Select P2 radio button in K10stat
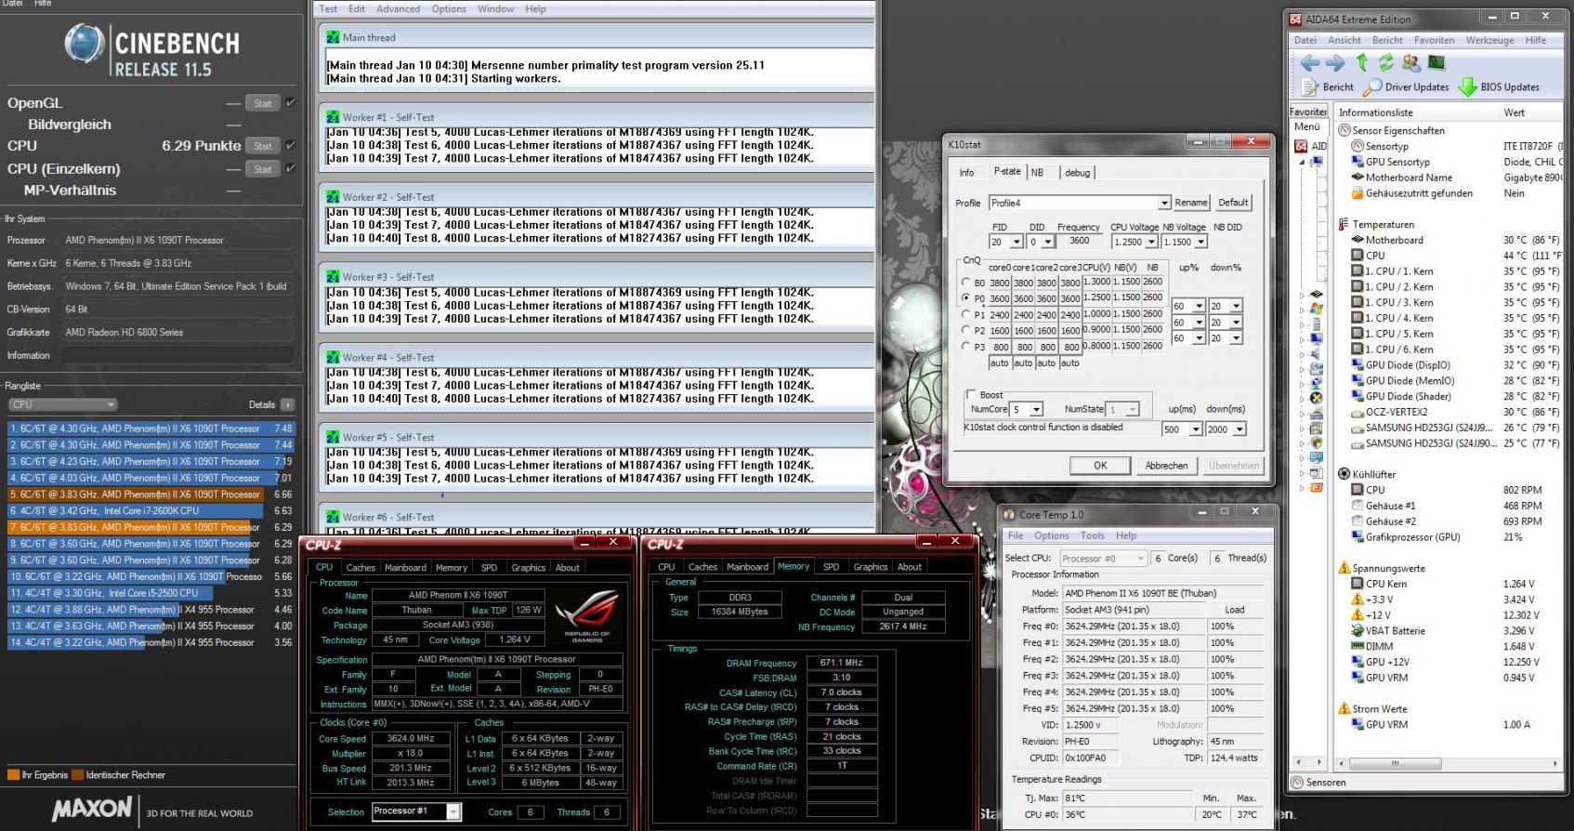This screenshot has width=1574, height=831. (x=966, y=330)
